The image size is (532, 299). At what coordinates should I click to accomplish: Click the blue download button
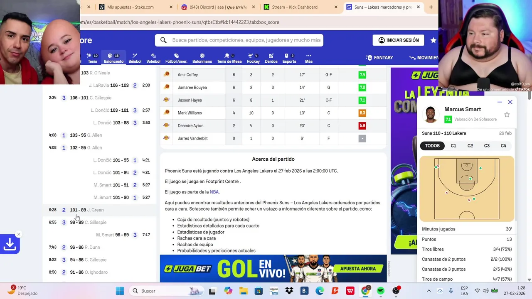tap(10, 245)
